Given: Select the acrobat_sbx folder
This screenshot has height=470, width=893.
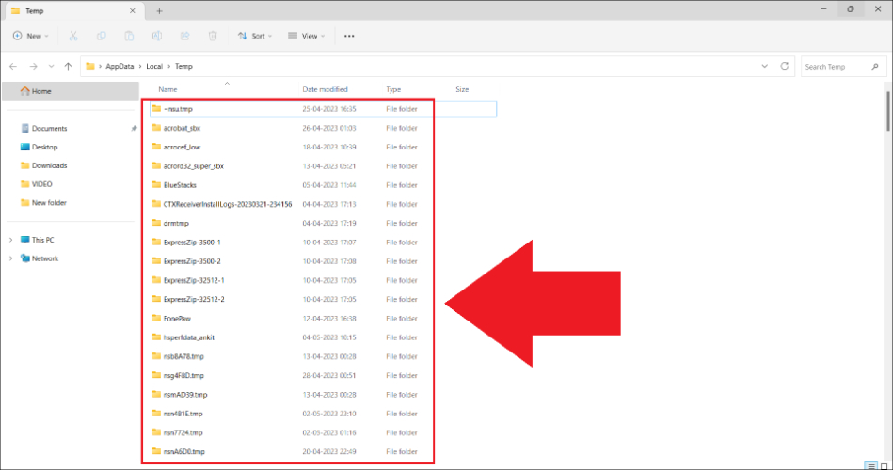Looking at the screenshot, I should (x=182, y=128).
